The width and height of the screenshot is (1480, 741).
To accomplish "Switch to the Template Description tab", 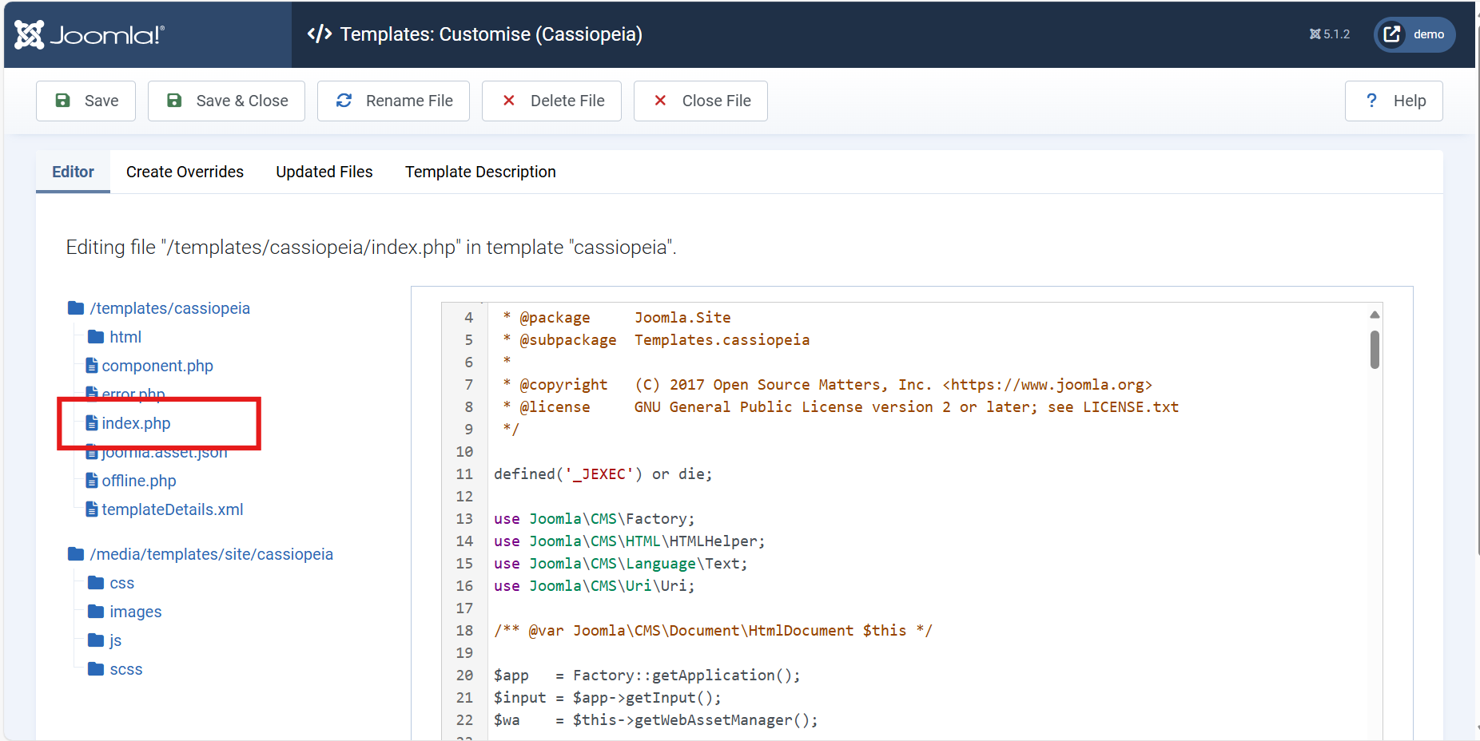I will [x=480, y=172].
